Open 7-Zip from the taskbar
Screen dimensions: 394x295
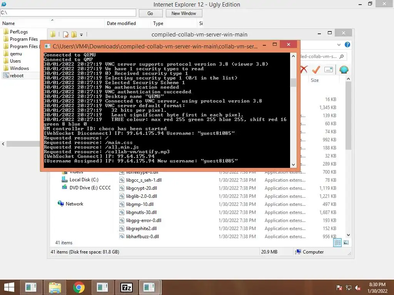pyautogui.click(x=126, y=287)
